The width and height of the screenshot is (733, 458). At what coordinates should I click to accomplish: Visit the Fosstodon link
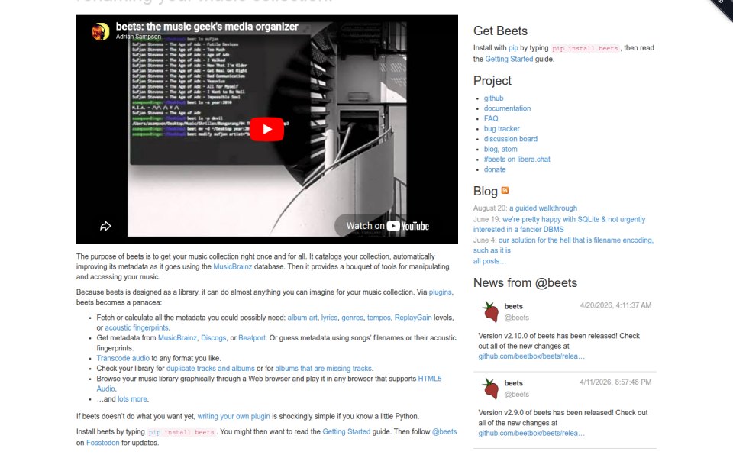(x=103, y=443)
